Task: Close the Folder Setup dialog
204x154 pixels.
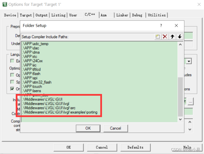Action: coord(176,26)
